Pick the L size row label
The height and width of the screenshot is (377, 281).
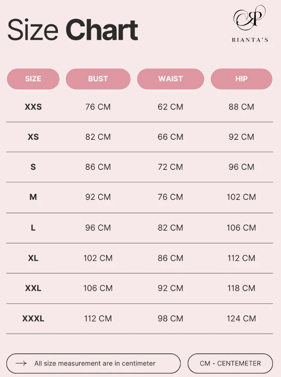33,228
